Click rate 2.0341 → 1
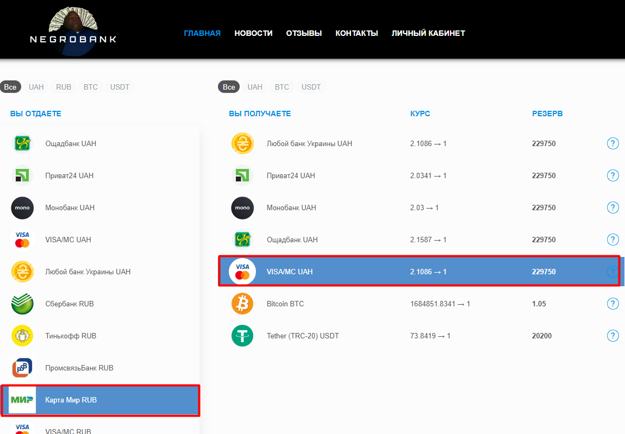Image resolution: width=625 pixels, height=434 pixels. 428,175
